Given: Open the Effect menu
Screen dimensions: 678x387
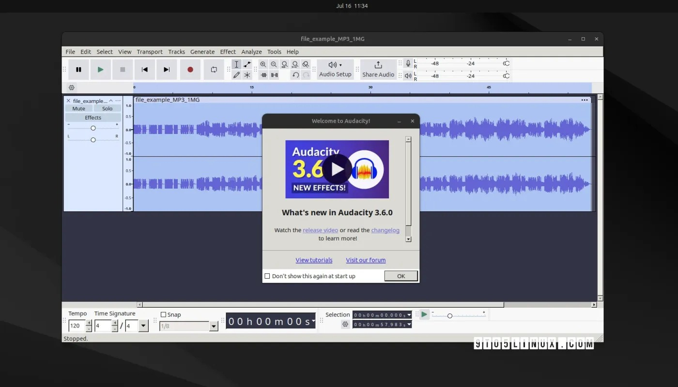Looking at the screenshot, I should (228, 52).
